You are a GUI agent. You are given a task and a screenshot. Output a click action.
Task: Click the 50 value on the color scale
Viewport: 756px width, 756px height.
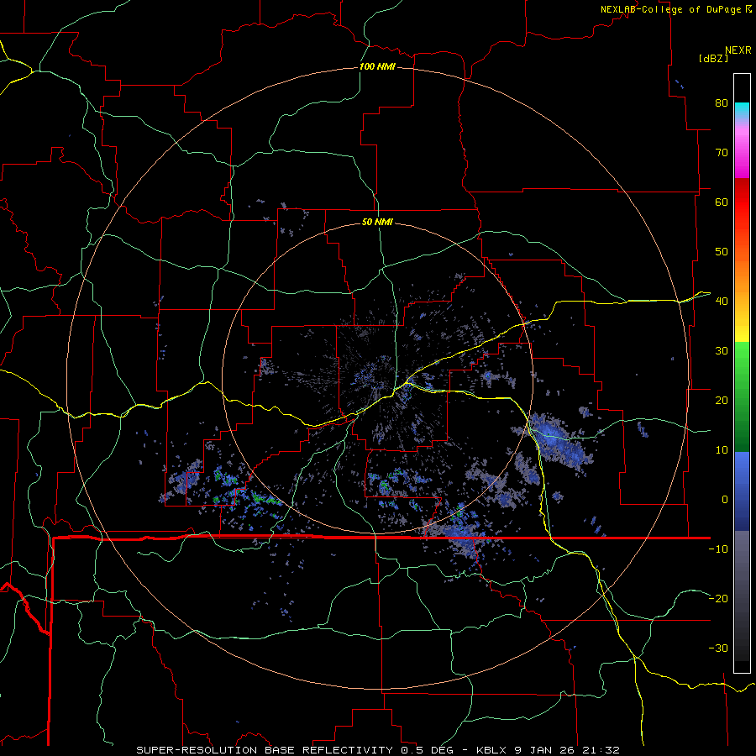point(722,252)
